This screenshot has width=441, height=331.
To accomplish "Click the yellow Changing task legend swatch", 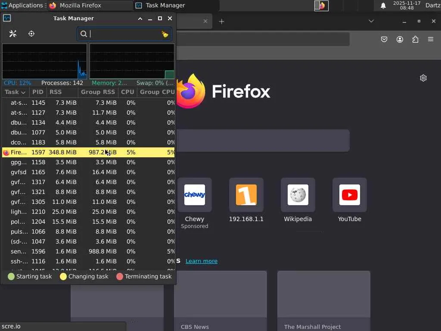I will (63, 277).
